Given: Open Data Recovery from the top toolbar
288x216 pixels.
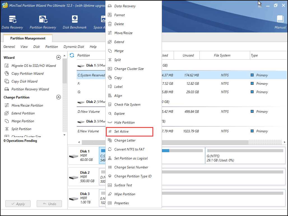Looking at the screenshot, I should tap(13, 22).
